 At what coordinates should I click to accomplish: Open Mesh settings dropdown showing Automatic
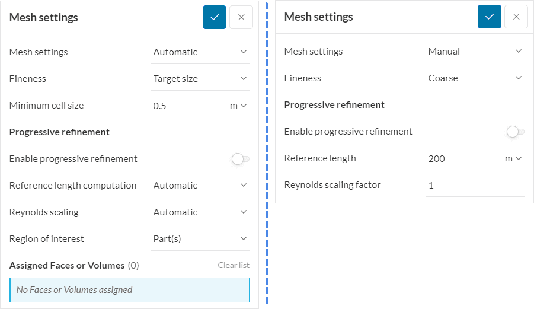coord(200,52)
